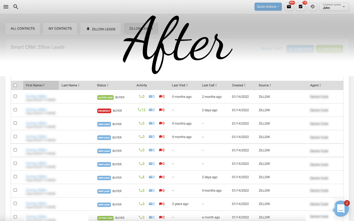The width and height of the screenshot is (354, 221).
Task: Sort the table by Last Name column
Action: click(x=70, y=85)
